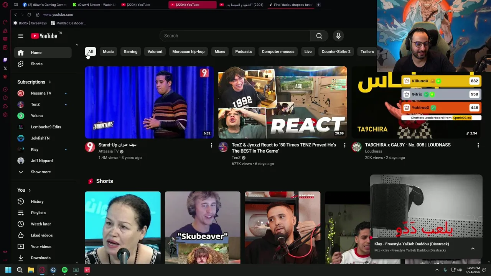The width and height of the screenshot is (491, 276).
Task: Click the YouTube logo
Action: click(x=44, y=36)
